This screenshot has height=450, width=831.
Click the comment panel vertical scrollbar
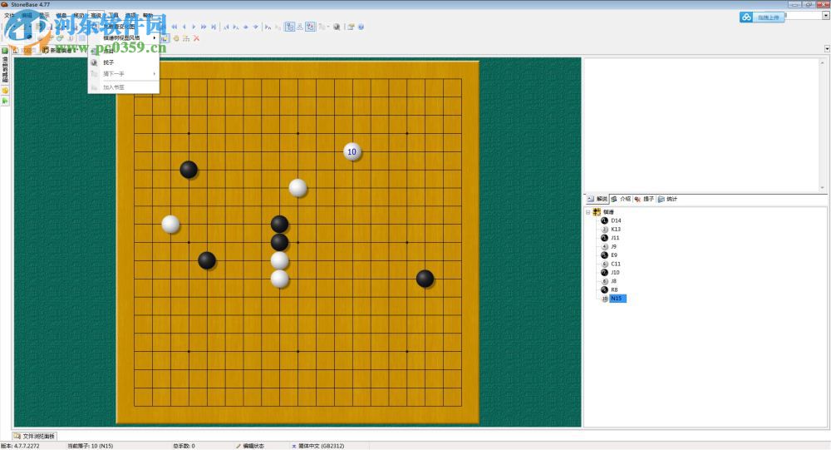click(x=823, y=125)
